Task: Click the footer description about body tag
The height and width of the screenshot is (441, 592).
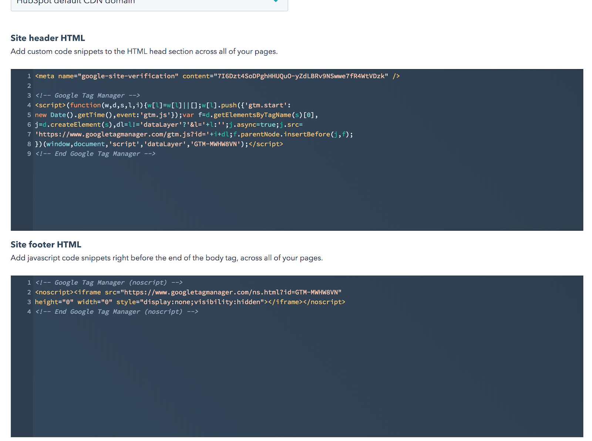Action: [166, 258]
